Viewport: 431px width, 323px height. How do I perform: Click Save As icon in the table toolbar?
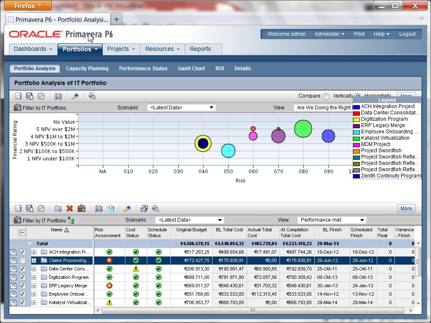[x=29, y=209]
